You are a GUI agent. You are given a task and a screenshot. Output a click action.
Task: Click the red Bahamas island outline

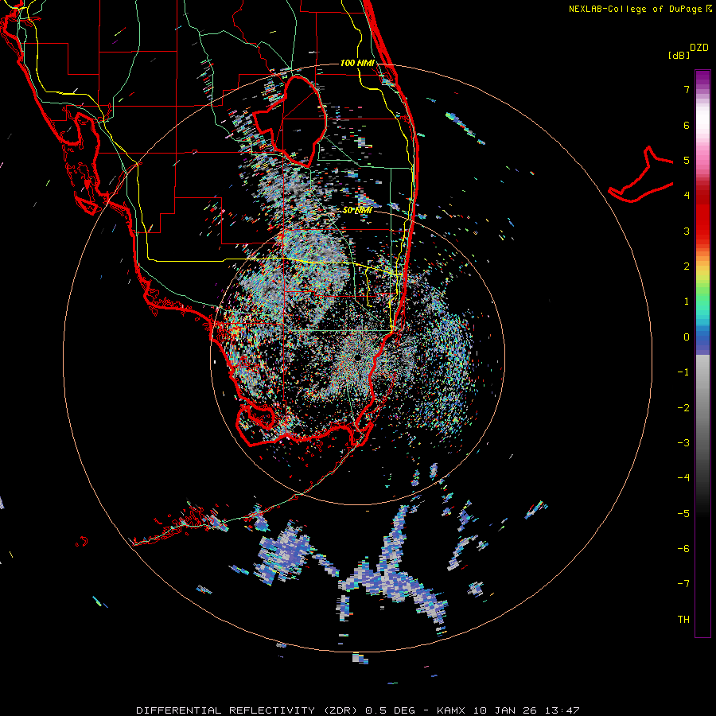tap(641, 175)
